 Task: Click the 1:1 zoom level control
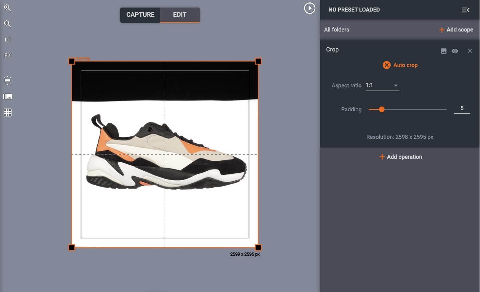click(x=7, y=39)
